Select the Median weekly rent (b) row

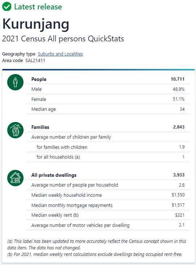click(108, 215)
